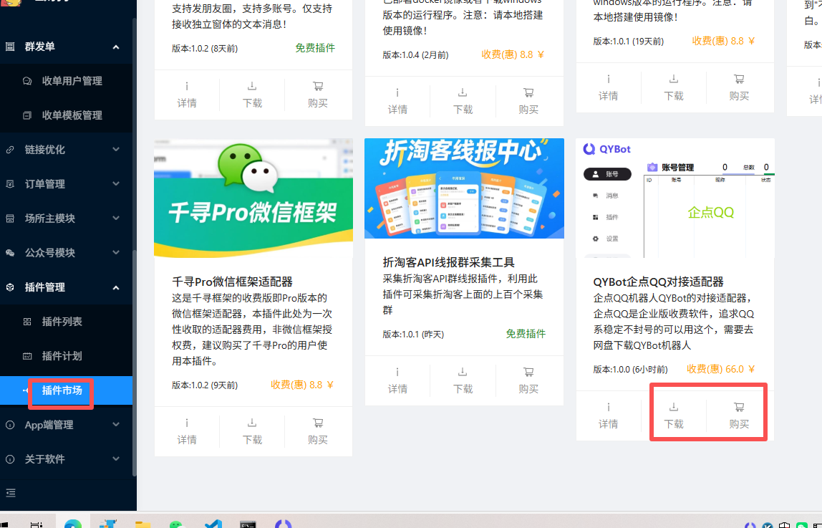Click the details info icon on 折淘客API线报群采集工具 card
The image size is (822, 528).
coord(397,372)
